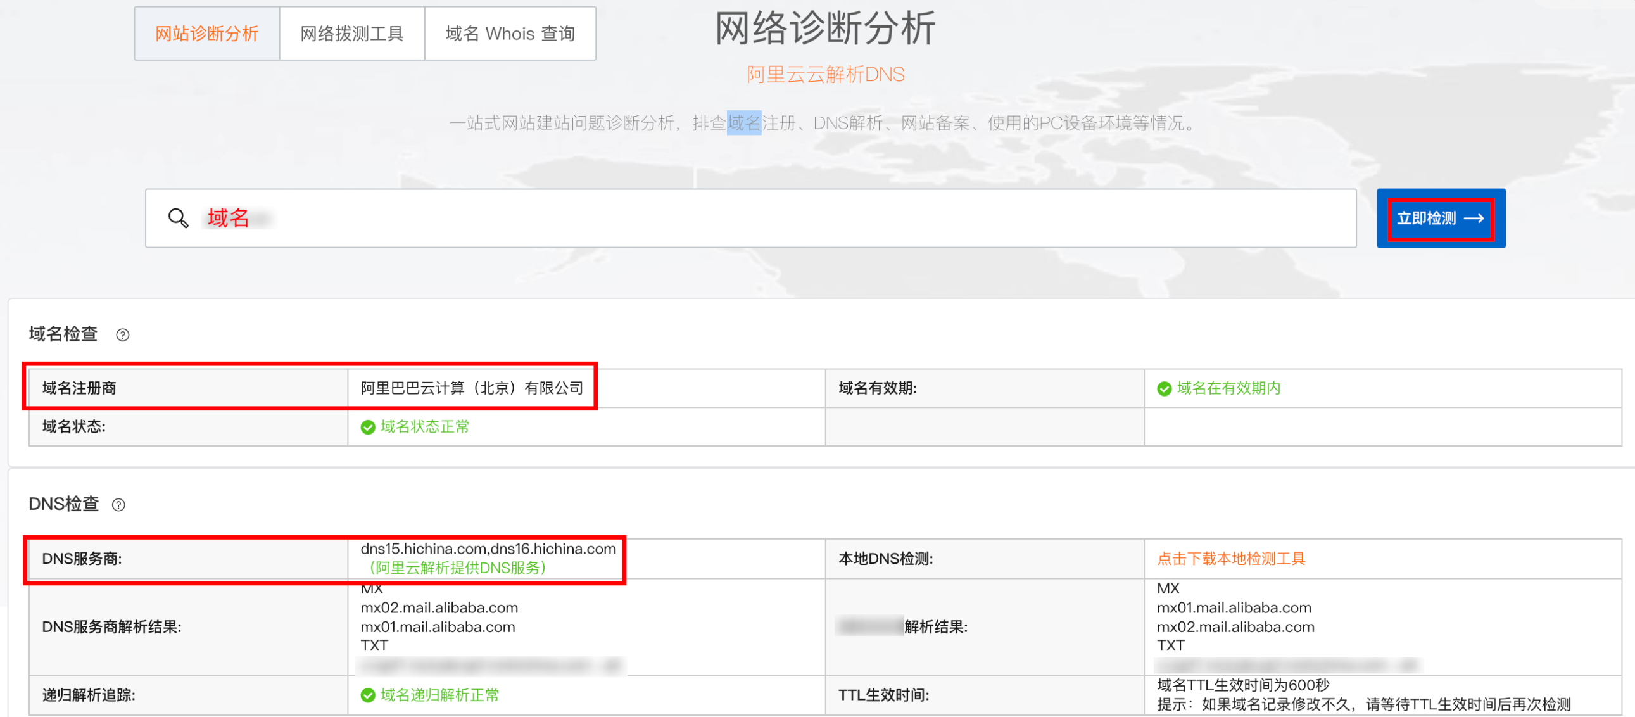Click the 域名状态正常 status text
The width and height of the screenshot is (1635, 717).
tap(425, 427)
